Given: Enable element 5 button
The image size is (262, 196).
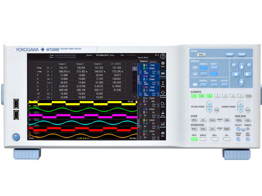Looking at the screenshot, I should [225, 96].
